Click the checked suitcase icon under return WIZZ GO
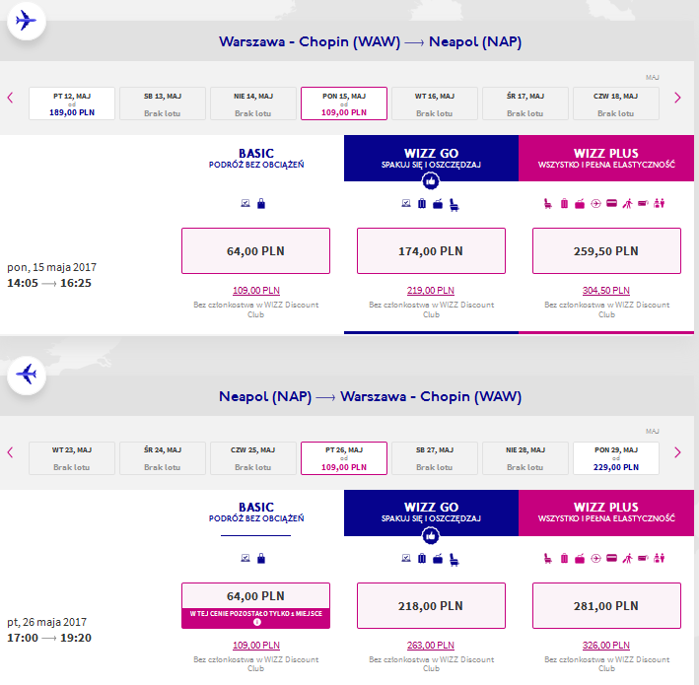 [x=422, y=558]
